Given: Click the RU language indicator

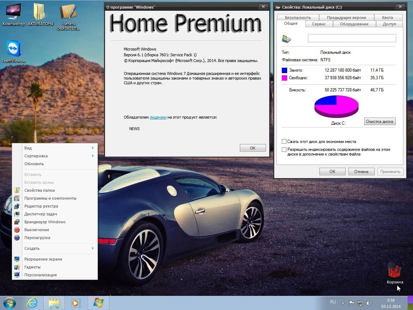Looking at the screenshot, I should click(333, 302).
